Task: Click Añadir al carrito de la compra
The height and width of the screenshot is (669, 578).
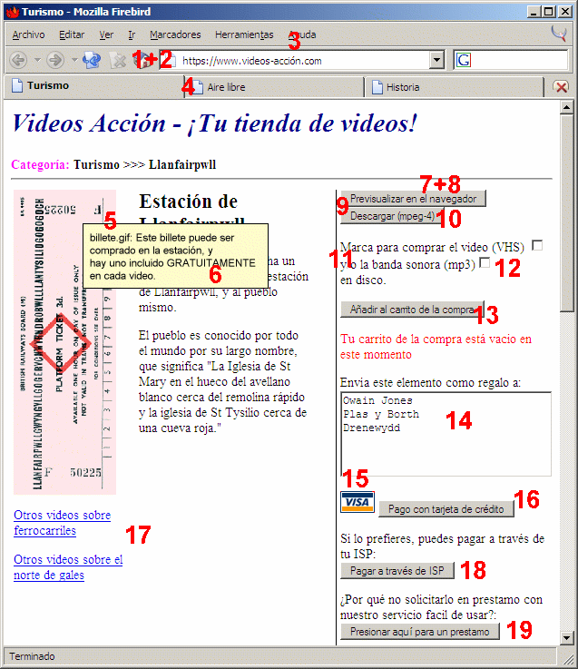Action: 412,310
